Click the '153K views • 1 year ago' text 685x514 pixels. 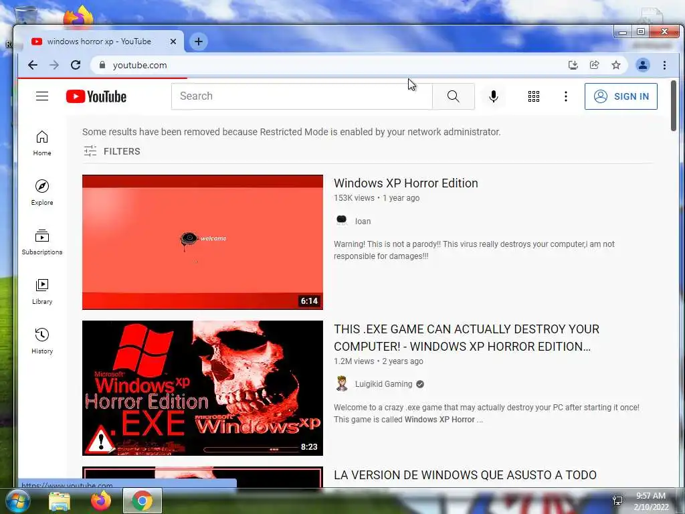[377, 198]
